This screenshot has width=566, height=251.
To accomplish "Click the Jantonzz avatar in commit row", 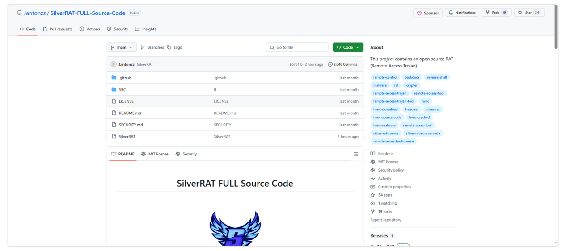I will (114, 64).
